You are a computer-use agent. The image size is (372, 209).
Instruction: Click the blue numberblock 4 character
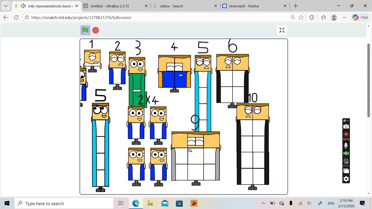pos(174,73)
